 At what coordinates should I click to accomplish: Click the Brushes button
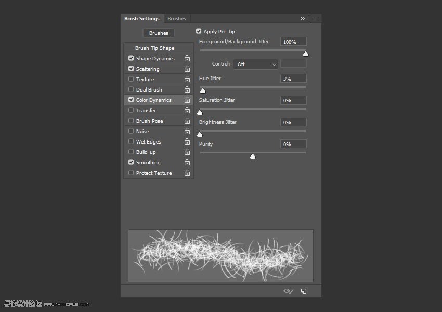coord(159,33)
